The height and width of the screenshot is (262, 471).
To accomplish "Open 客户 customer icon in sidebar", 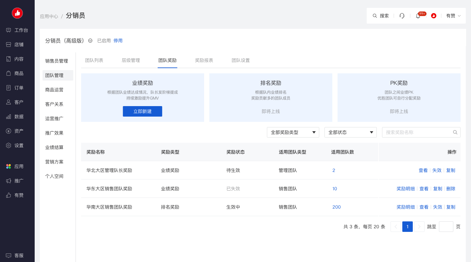I will (9, 102).
